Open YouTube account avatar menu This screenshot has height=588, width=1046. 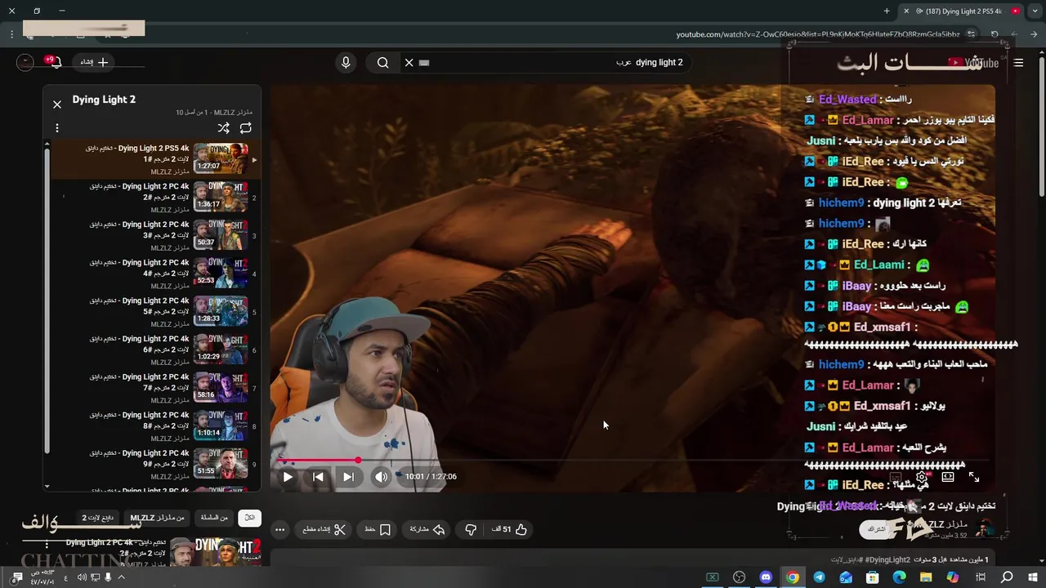[x=25, y=62]
